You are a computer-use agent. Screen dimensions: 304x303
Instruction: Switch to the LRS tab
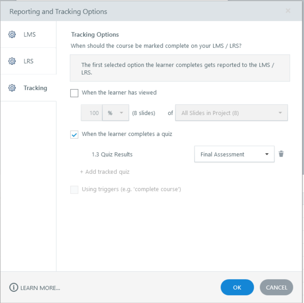pyautogui.click(x=29, y=61)
